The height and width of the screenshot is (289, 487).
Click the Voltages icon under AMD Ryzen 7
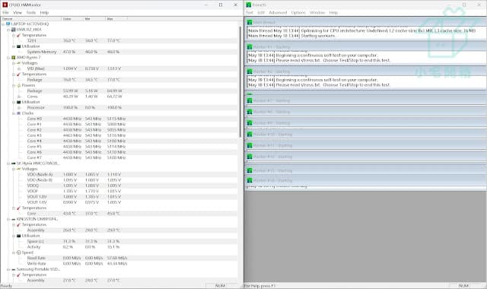[18, 63]
